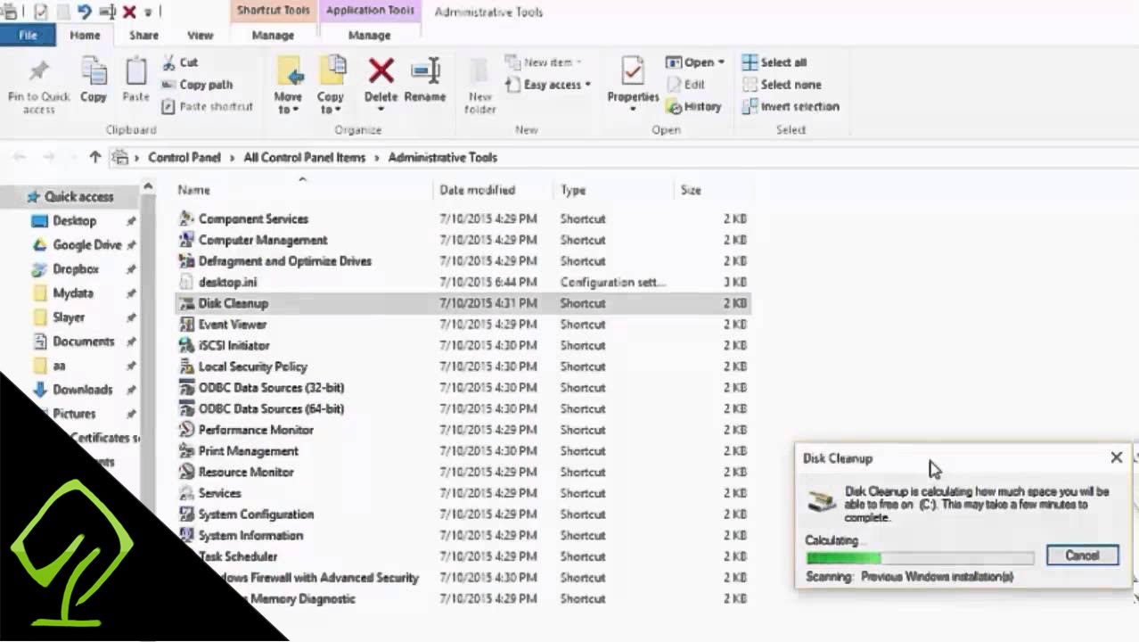Expand breadcrumb arrow after Control Panel
1139x642 pixels.
[x=233, y=158]
